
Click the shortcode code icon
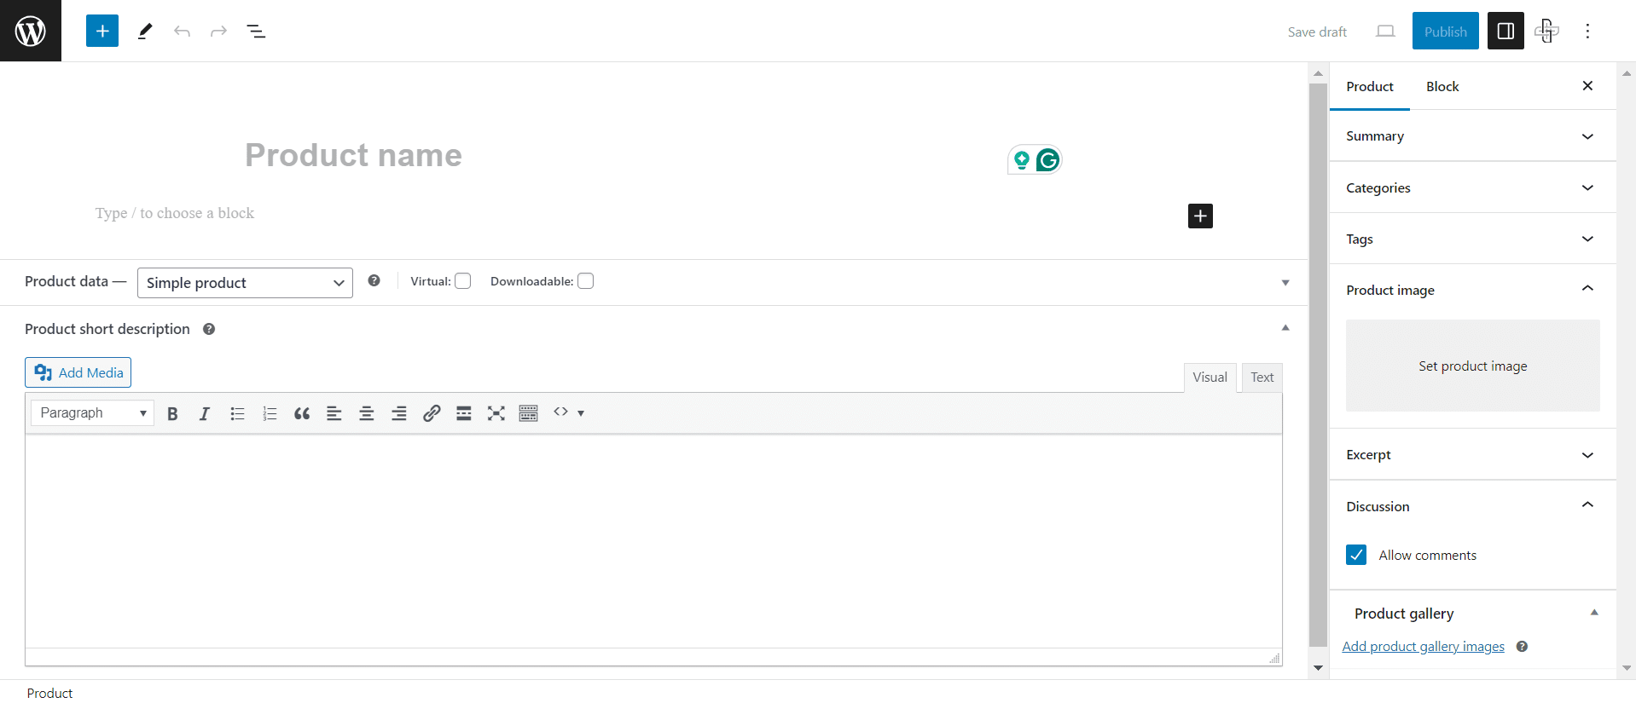pyautogui.click(x=560, y=412)
